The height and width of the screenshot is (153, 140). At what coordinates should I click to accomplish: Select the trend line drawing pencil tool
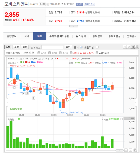tap(129, 47)
